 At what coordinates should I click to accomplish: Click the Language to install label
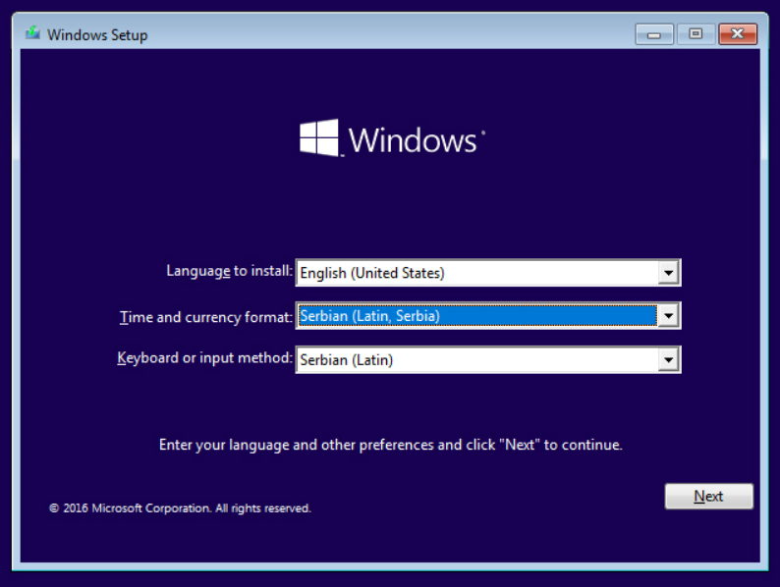pyautogui.click(x=229, y=271)
